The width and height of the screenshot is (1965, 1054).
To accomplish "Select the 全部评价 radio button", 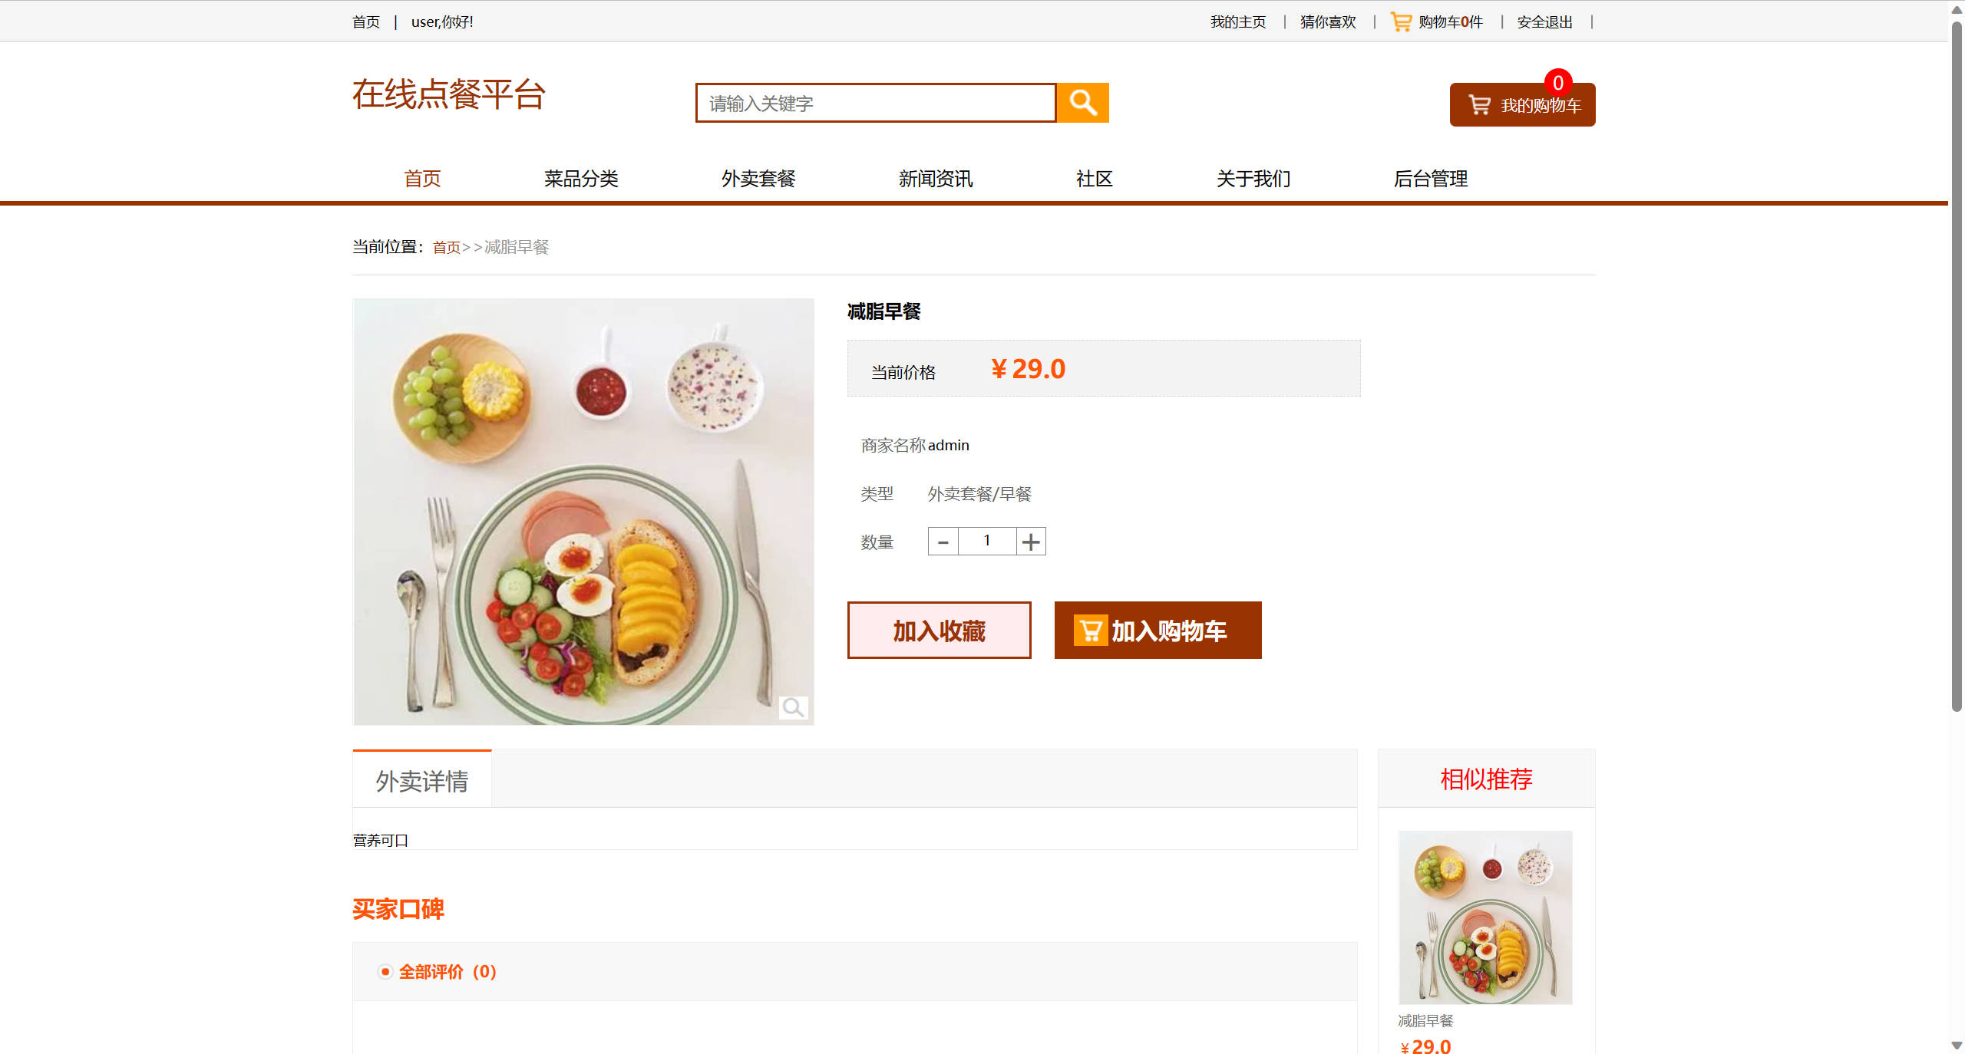I will coord(385,972).
